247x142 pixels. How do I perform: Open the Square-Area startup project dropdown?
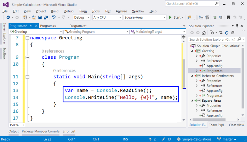click(164, 17)
